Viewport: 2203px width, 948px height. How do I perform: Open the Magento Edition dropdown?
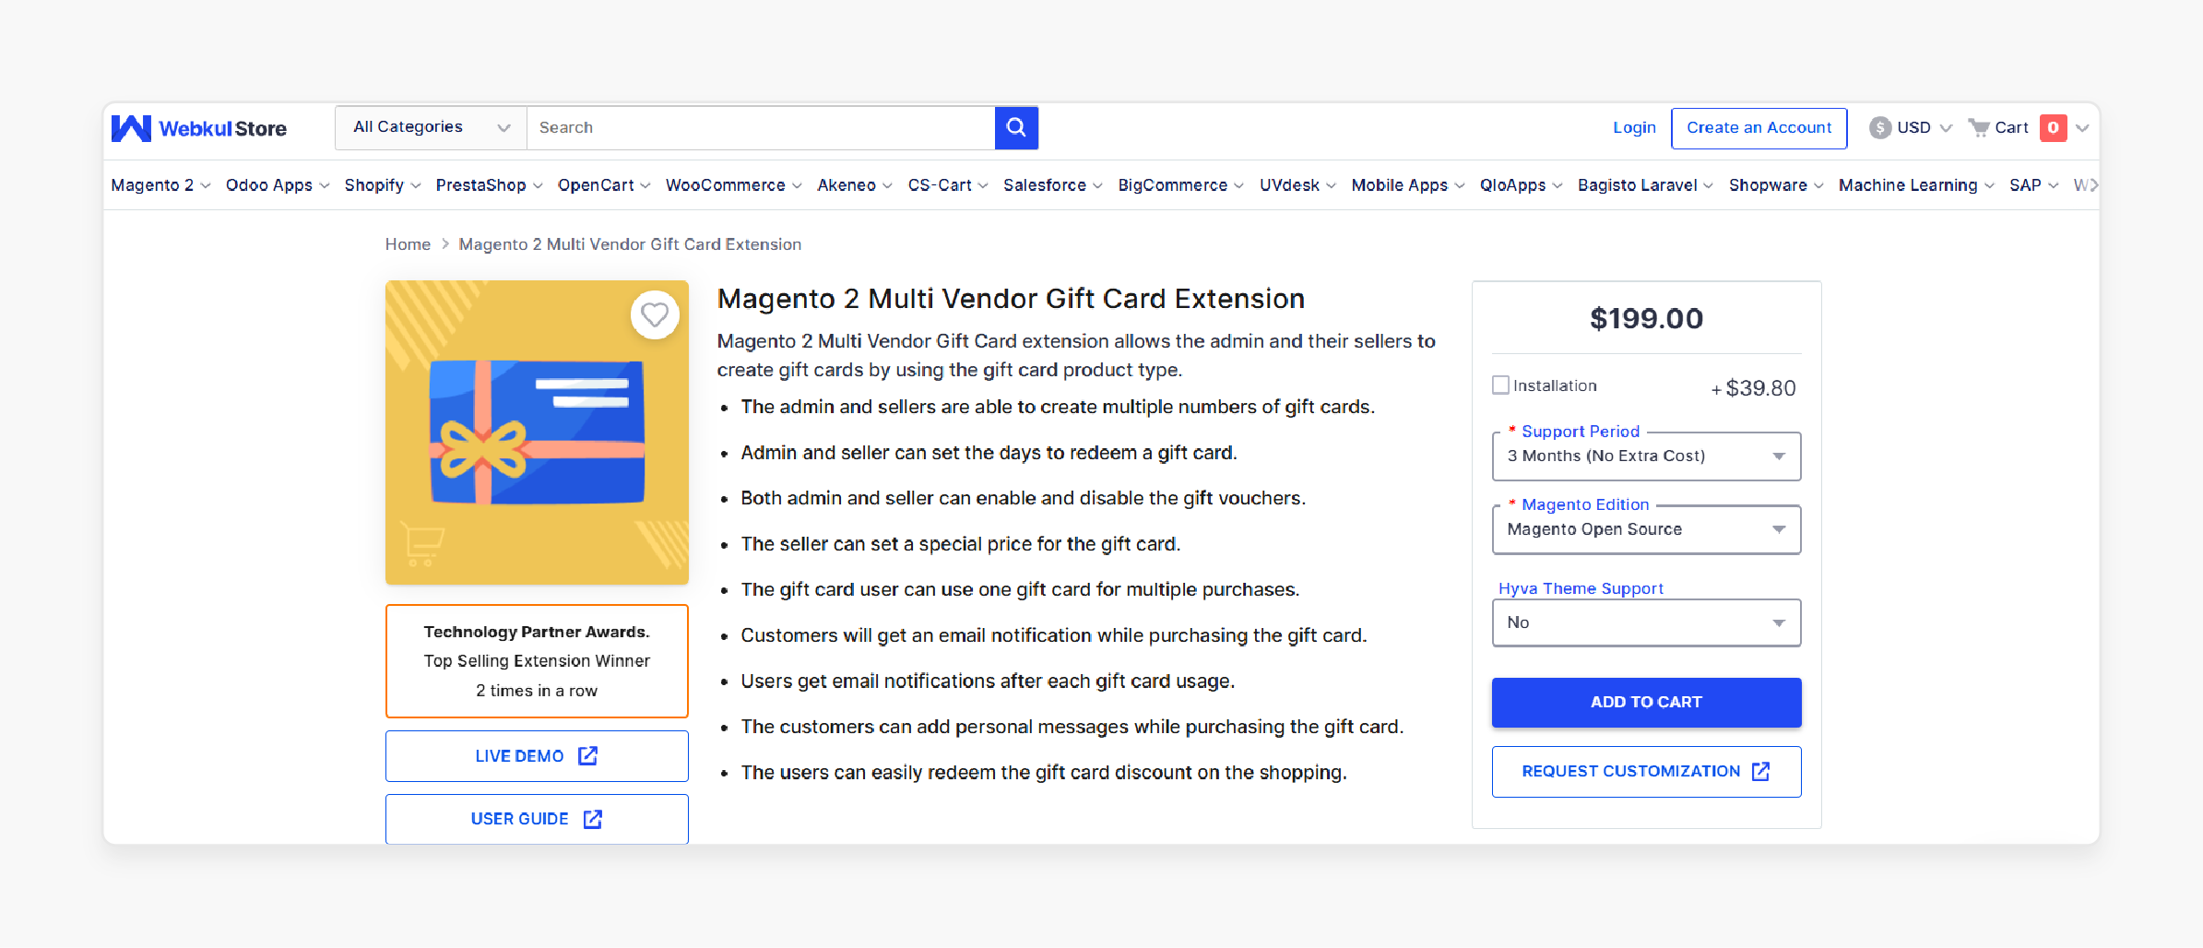1646,529
